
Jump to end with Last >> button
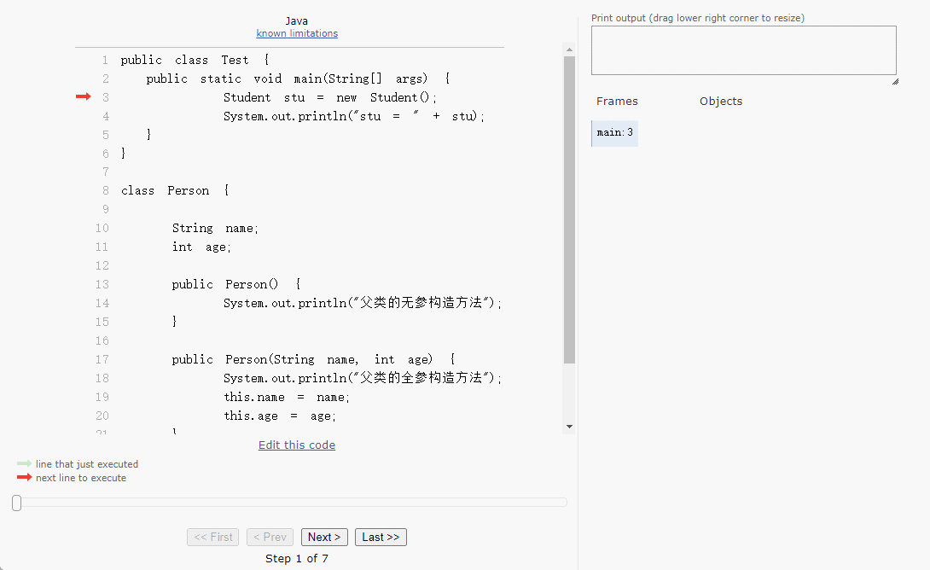(x=381, y=537)
